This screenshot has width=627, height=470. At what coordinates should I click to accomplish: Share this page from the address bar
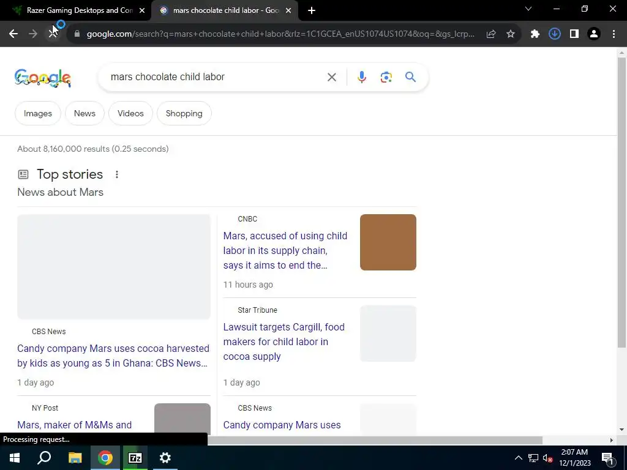[x=491, y=34]
